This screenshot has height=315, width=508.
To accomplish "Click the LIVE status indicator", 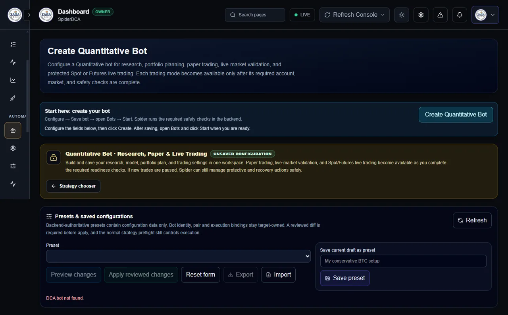I will coord(302,15).
